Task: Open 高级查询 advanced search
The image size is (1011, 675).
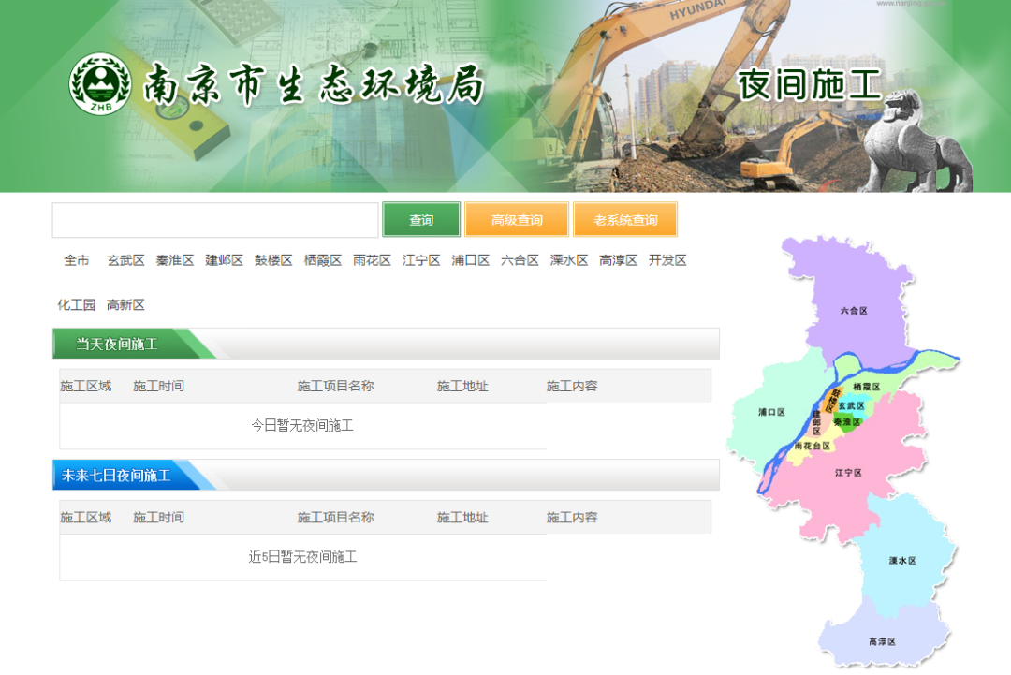Action: pyautogui.click(x=517, y=220)
